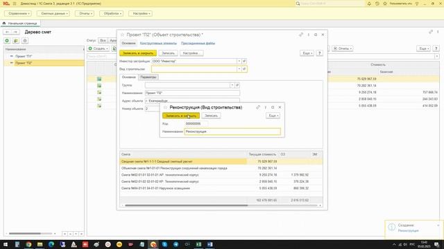Click Записать in Реконструкция dialog

pyautogui.click(x=211, y=116)
